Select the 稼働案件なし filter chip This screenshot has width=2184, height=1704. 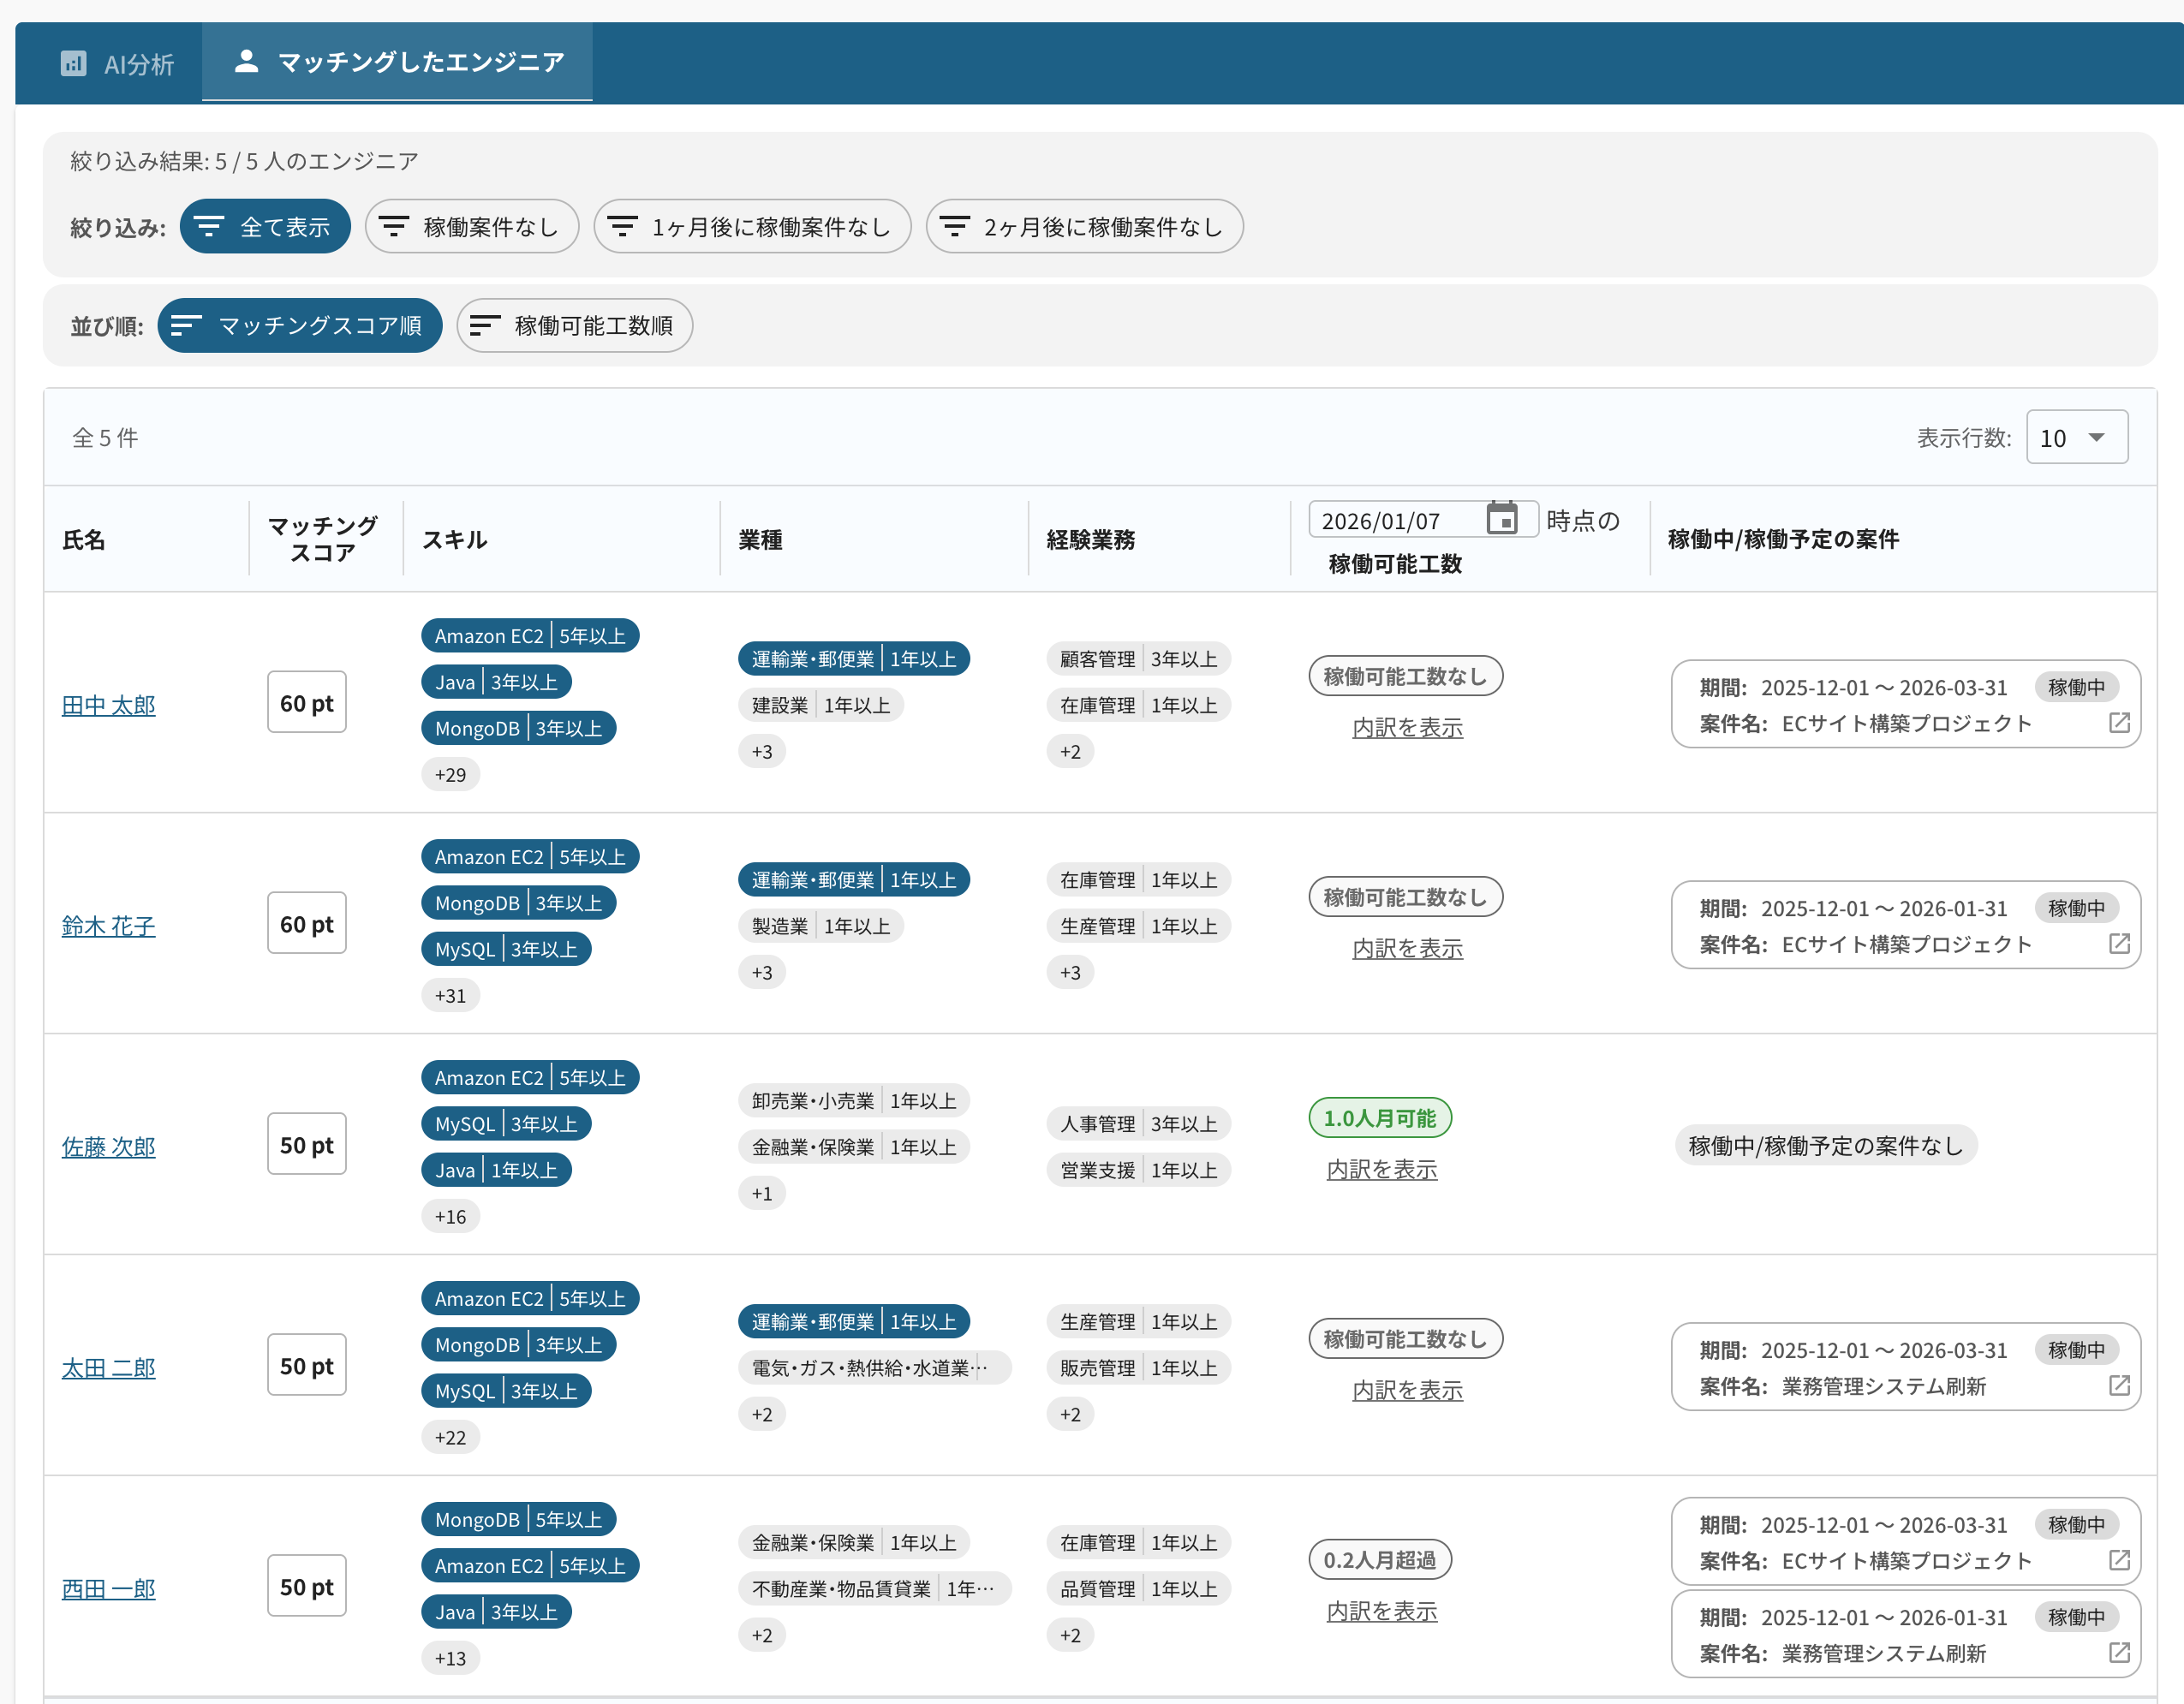(471, 227)
